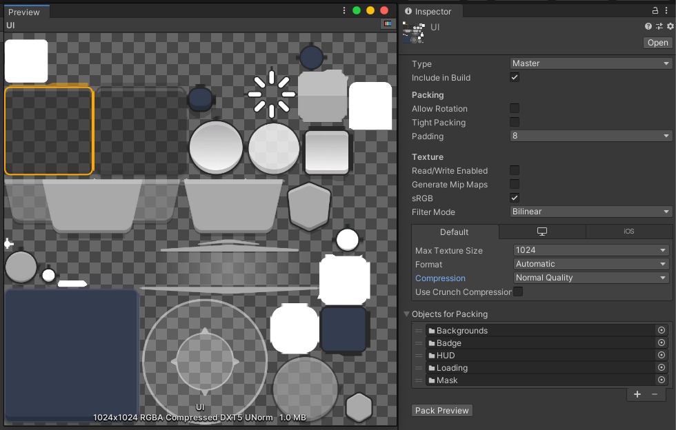Toggle the RGB channel preview button
The image size is (676, 430).
pos(388,24)
